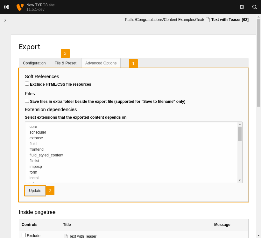Switch to the Configuration tab
The width and height of the screenshot is (261, 238).
[x=34, y=63]
